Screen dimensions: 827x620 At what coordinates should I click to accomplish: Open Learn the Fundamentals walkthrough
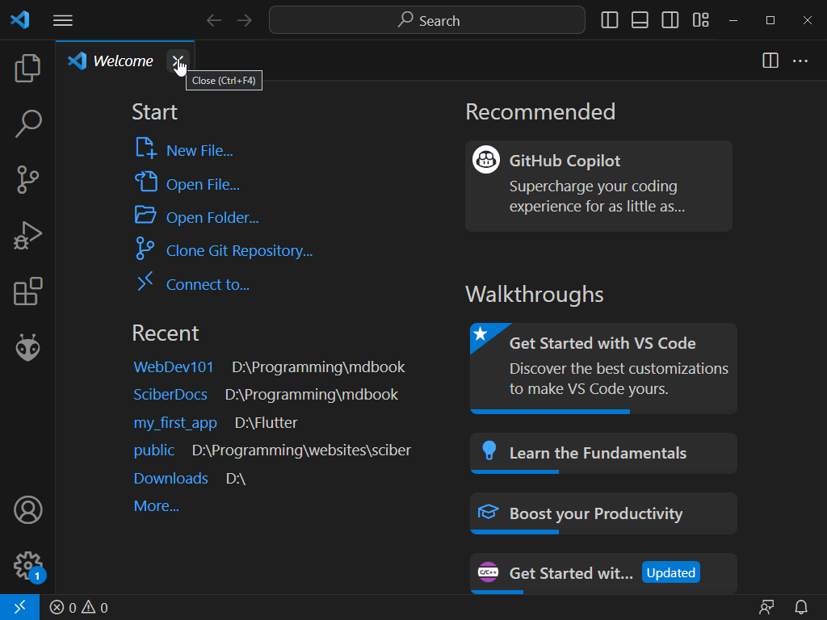click(x=603, y=454)
